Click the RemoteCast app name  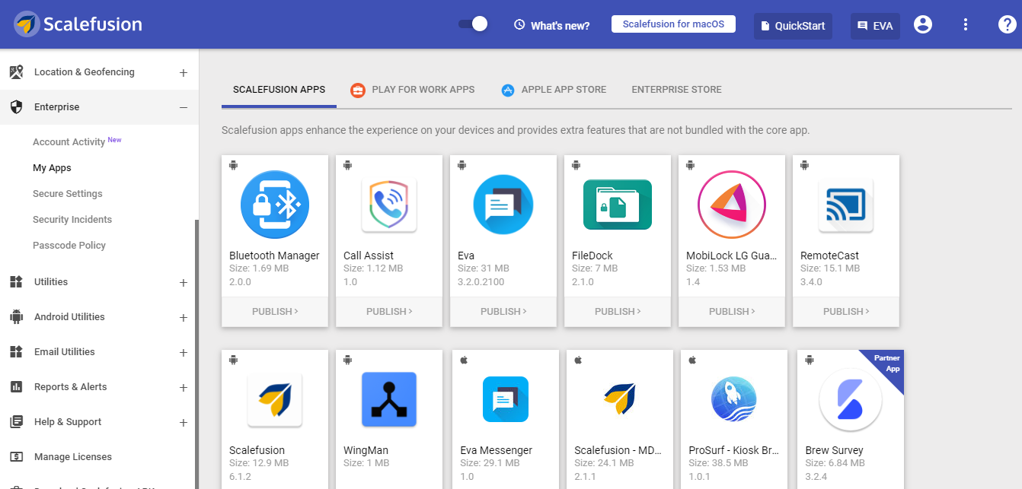coord(829,256)
